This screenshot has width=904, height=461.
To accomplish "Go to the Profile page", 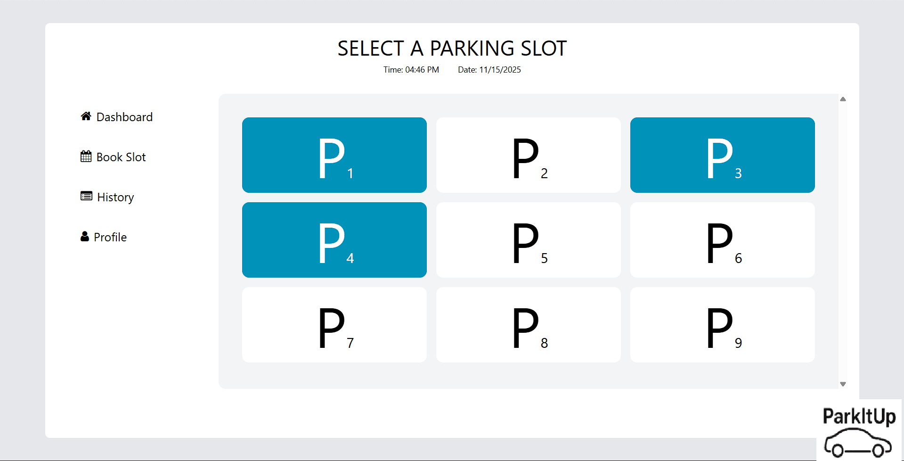I will pyautogui.click(x=110, y=237).
